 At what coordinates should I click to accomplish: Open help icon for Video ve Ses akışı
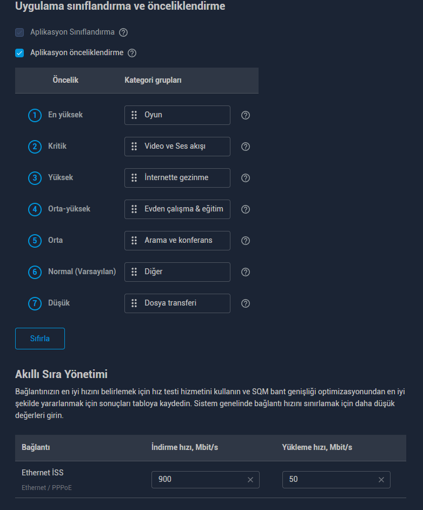tap(246, 147)
